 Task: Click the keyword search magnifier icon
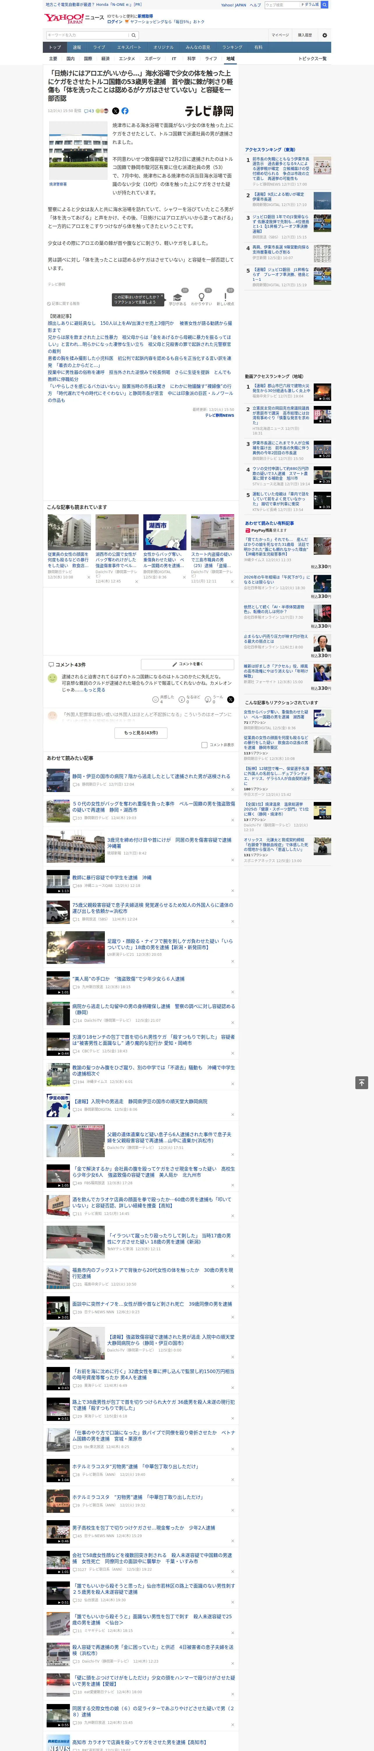134,35
